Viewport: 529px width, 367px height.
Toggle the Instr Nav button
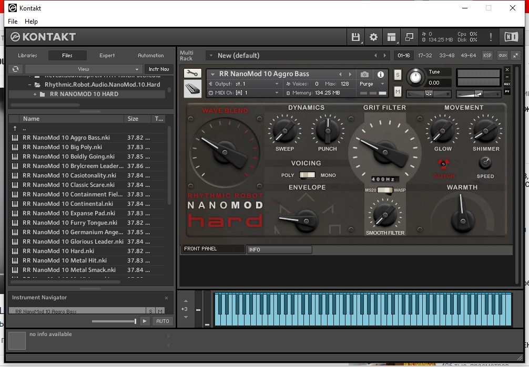coord(159,69)
